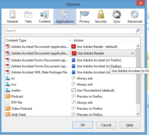Click the list scrollbar down arrow
149x135 pixels.
(x=138, y=114)
